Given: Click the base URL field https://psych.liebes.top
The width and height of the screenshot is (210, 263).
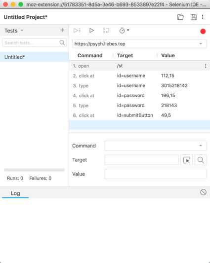Looking at the screenshot, I should [x=139, y=44].
